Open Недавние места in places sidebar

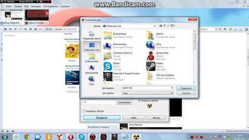(92, 35)
